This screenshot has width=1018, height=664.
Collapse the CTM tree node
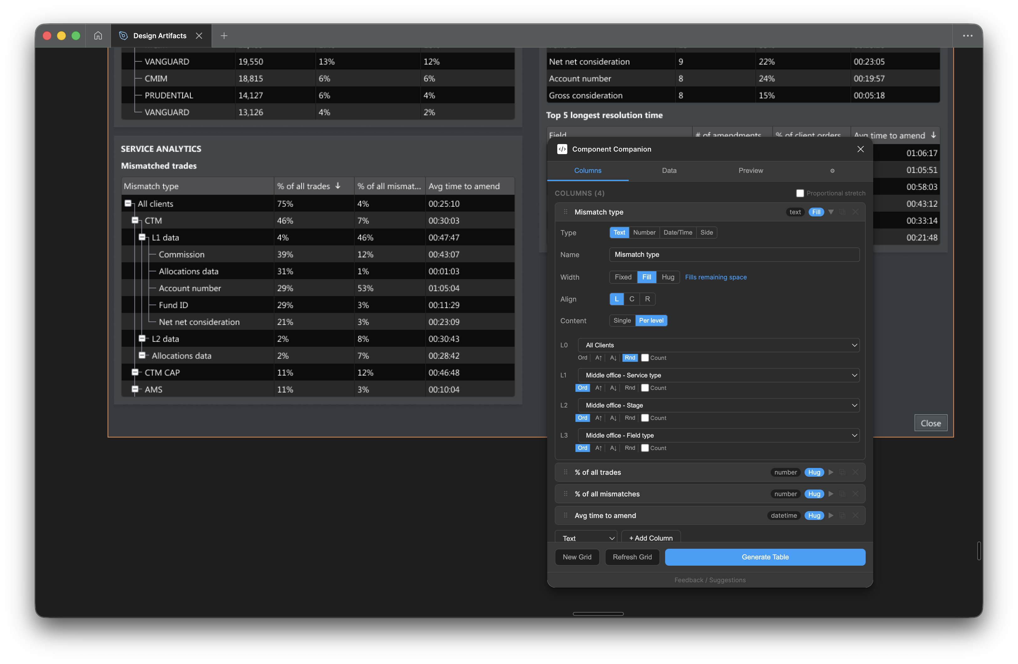pyautogui.click(x=135, y=220)
